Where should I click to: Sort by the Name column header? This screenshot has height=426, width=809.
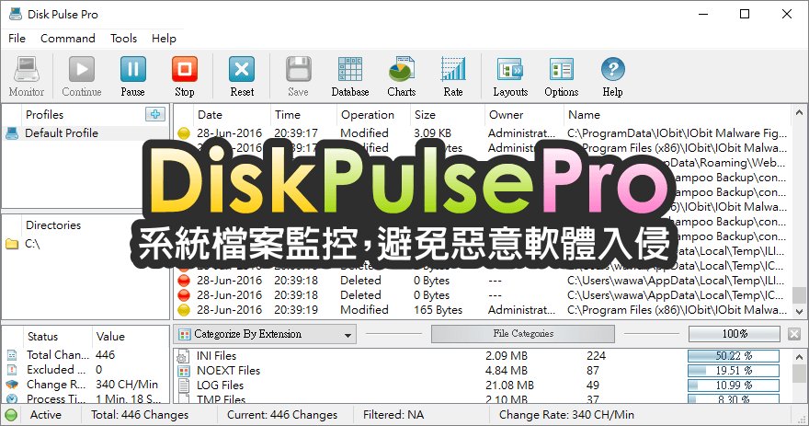pos(677,115)
